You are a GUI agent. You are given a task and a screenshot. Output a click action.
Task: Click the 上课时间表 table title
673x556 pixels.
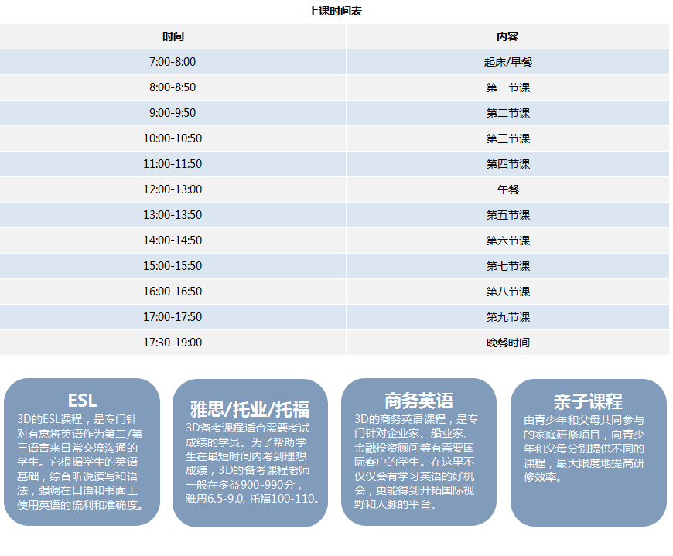(x=335, y=11)
